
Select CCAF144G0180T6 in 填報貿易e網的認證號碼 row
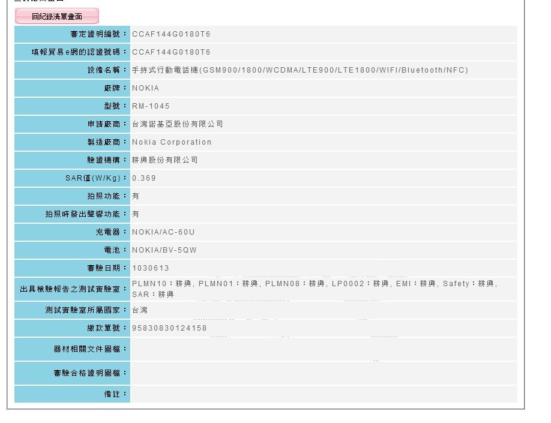(x=171, y=52)
